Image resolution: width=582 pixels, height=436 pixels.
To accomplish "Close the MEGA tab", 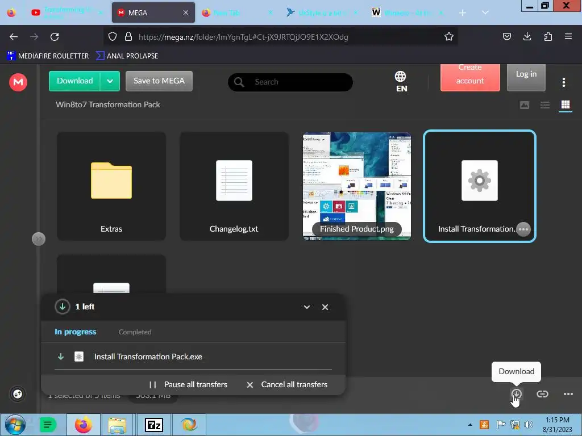I will click(186, 12).
